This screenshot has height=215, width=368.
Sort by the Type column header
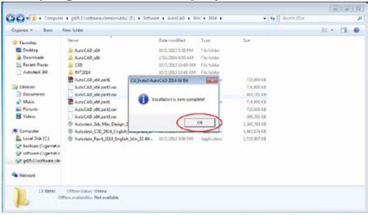pyautogui.click(x=206, y=40)
